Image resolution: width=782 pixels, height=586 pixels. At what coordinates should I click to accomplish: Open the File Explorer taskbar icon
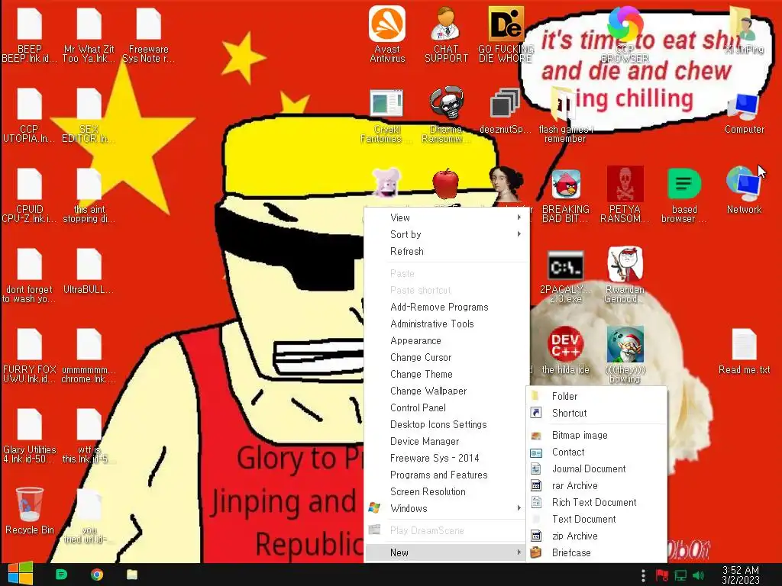(x=132, y=575)
